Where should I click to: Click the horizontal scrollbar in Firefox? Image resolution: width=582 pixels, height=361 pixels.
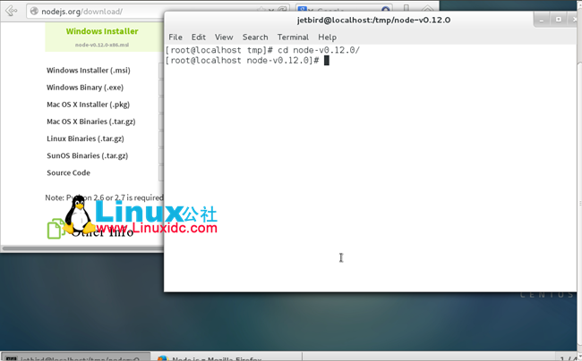pos(82,248)
